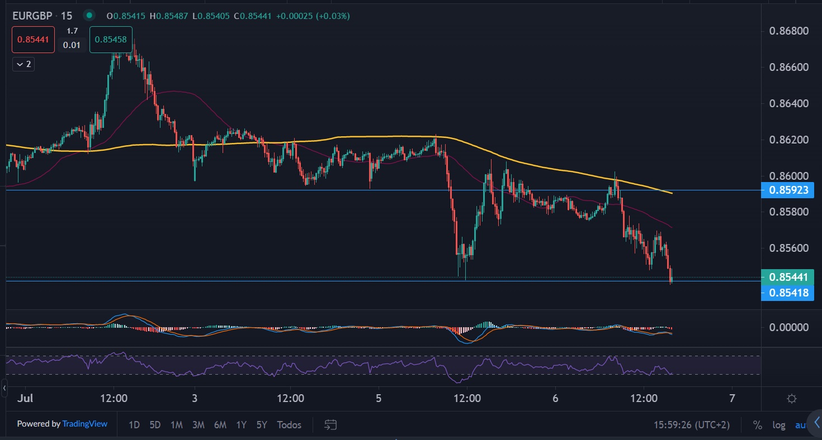Select the Todos date range
The width and height of the screenshot is (822, 440).
[x=289, y=425]
